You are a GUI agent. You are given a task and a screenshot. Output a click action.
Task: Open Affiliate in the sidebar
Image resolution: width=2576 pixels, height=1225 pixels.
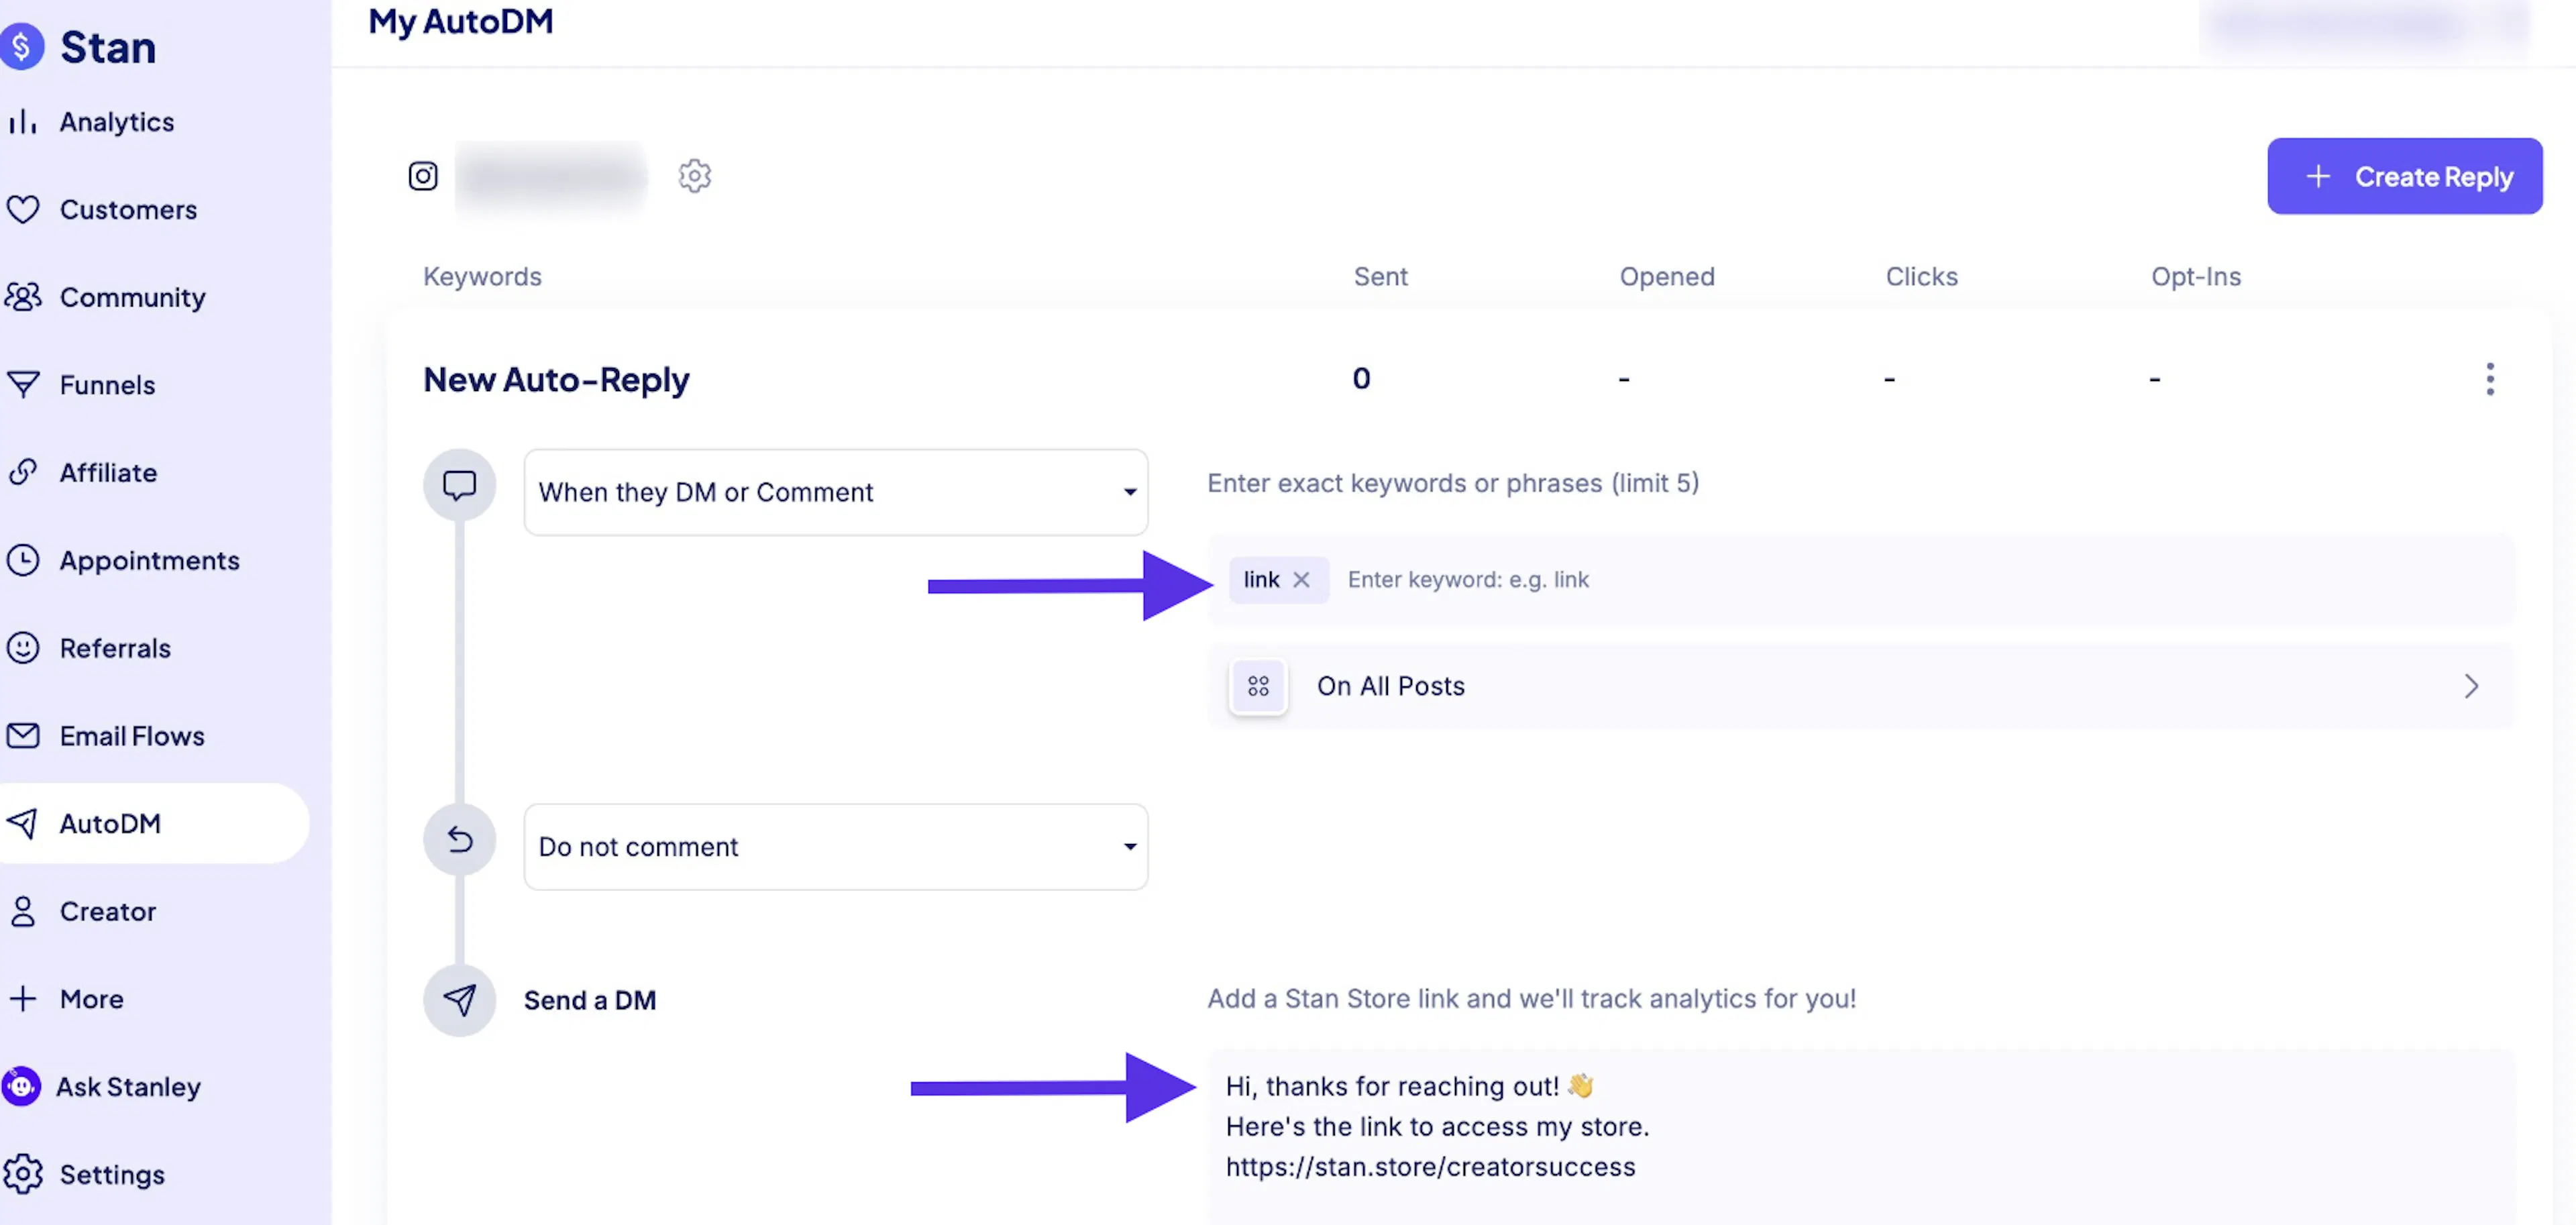pos(108,472)
